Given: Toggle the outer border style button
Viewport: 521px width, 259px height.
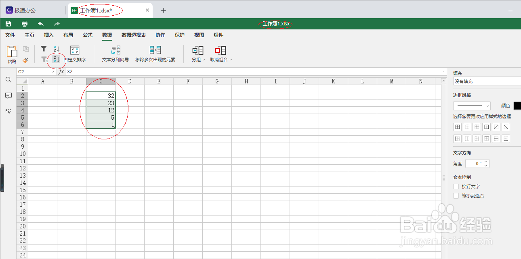Looking at the screenshot, I should [486, 127].
